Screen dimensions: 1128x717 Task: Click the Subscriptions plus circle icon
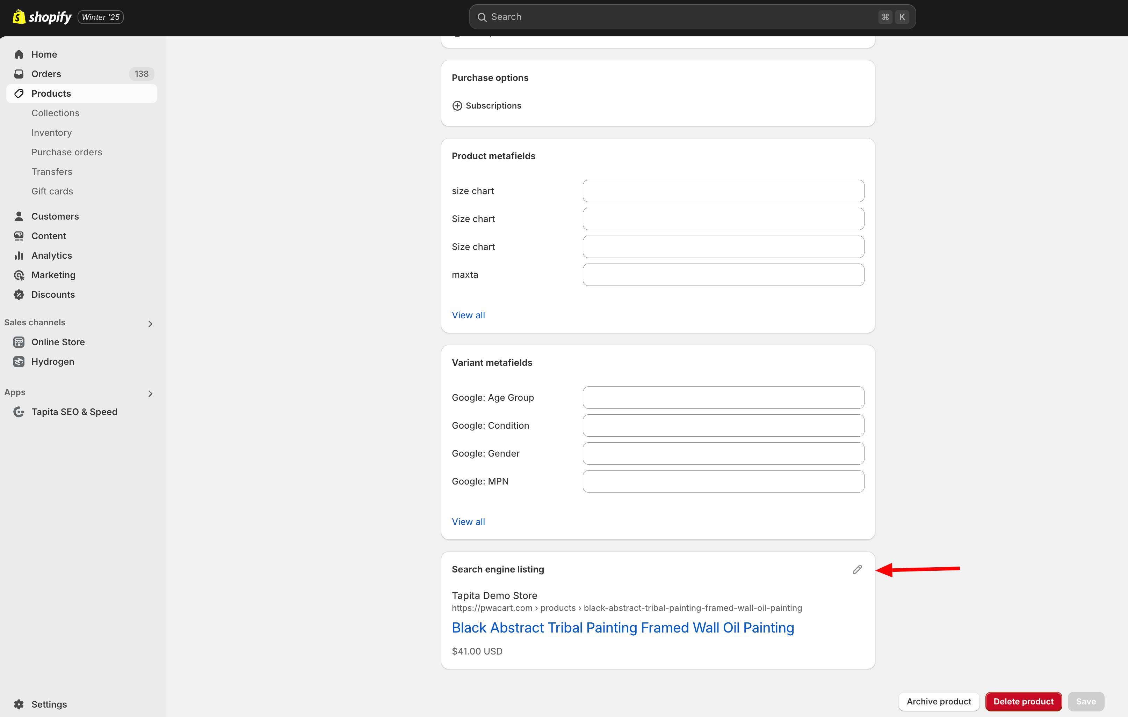pos(457,106)
